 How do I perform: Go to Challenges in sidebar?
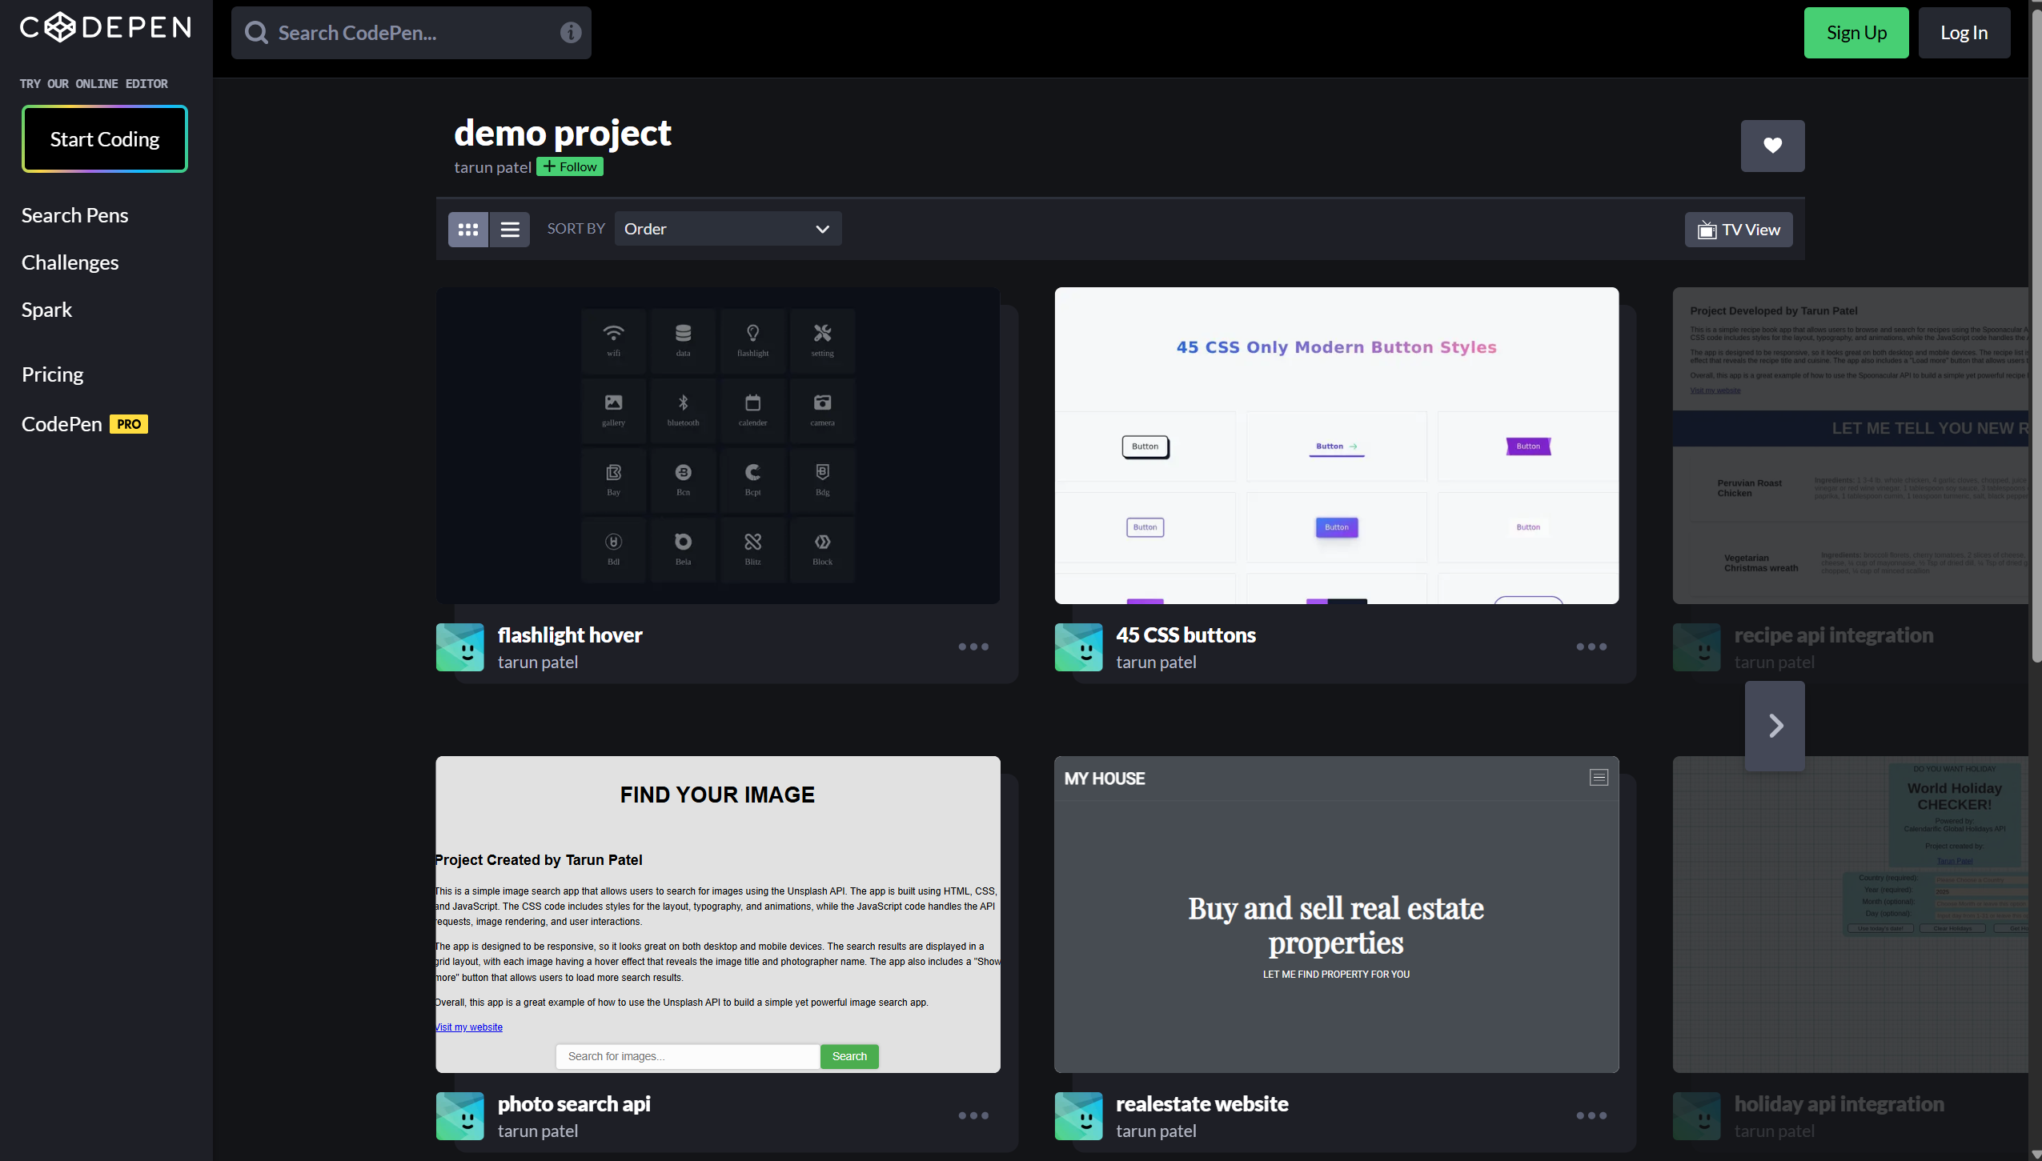click(70, 262)
